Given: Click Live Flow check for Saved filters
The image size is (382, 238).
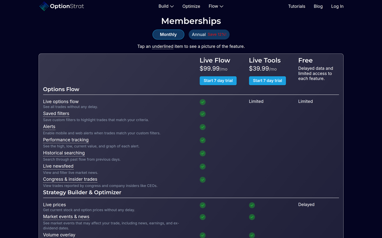Looking at the screenshot, I should coord(203,114).
